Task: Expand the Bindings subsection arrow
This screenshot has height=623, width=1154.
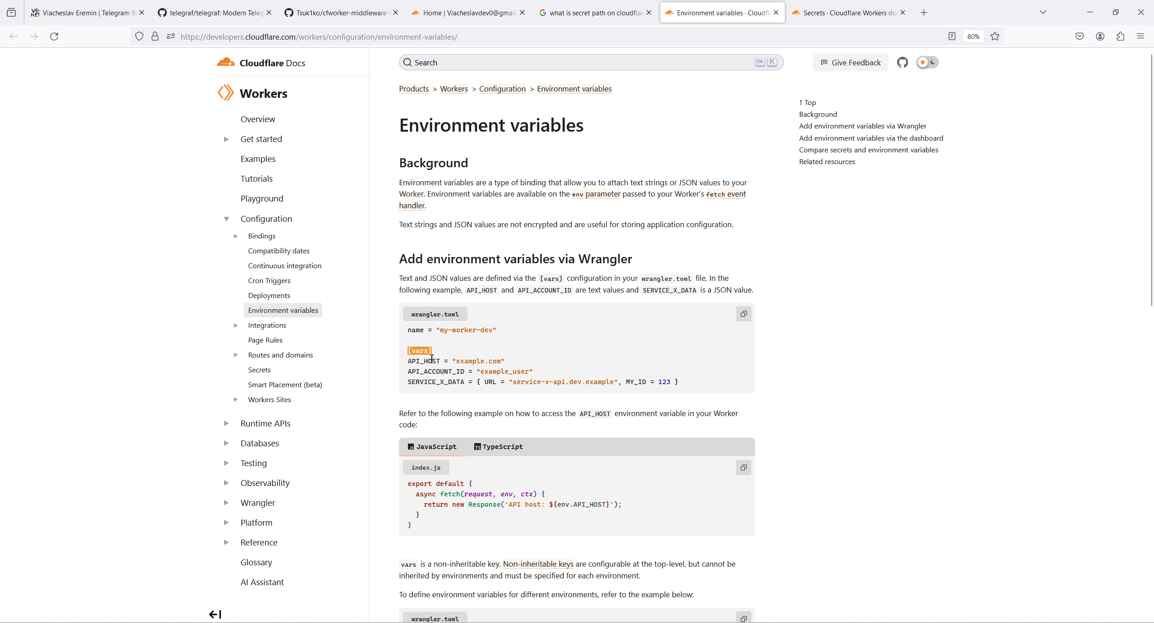Action: (x=235, y=236)
